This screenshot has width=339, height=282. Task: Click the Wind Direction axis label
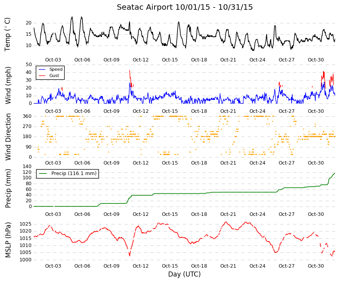(x=8, y=137)
